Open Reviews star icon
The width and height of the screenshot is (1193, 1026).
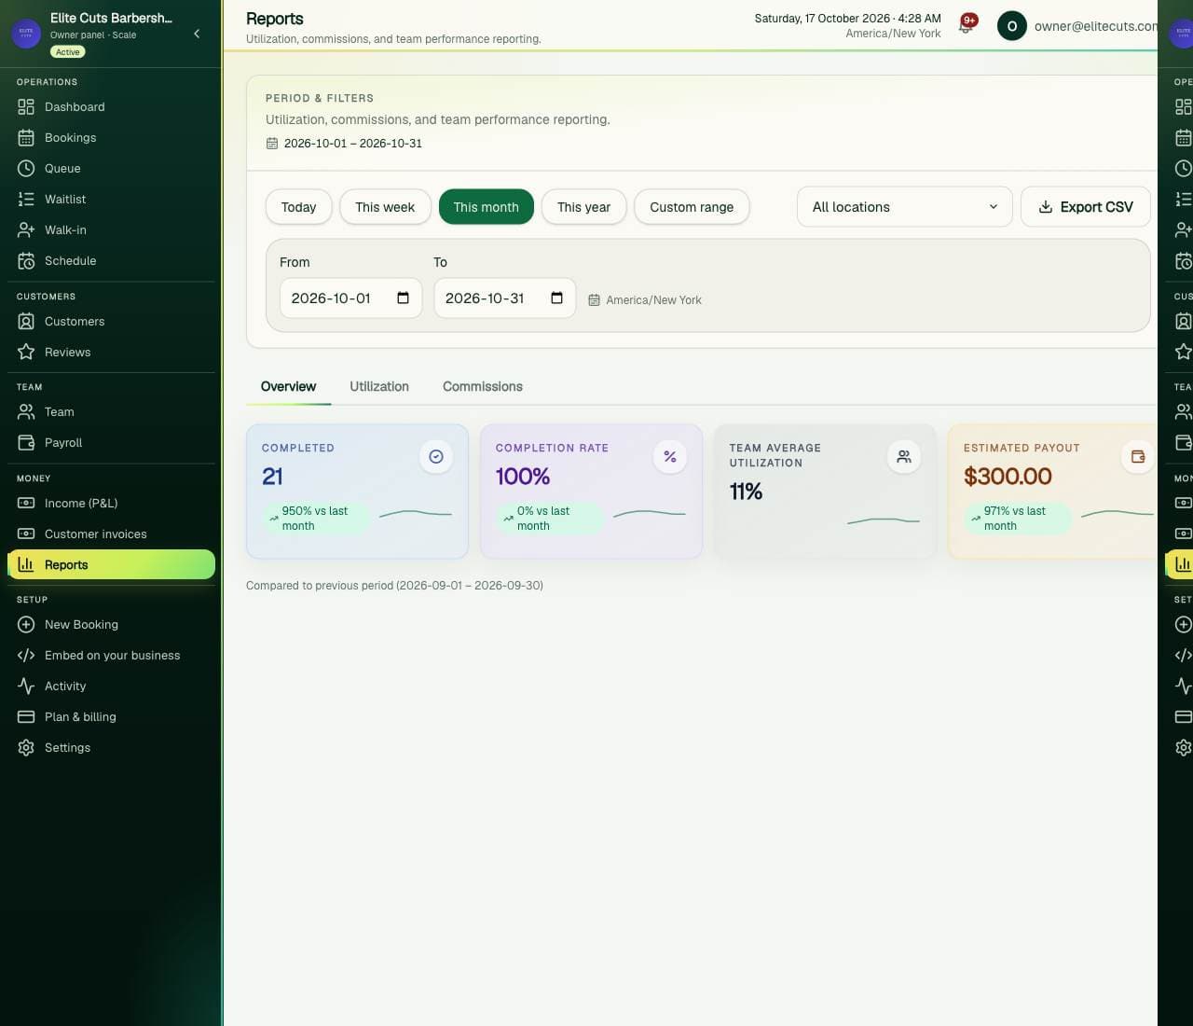pos(26,353)
